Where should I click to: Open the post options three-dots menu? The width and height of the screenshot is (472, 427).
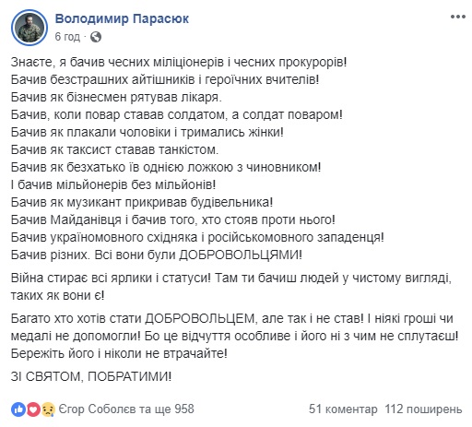(x=458, y=17)
